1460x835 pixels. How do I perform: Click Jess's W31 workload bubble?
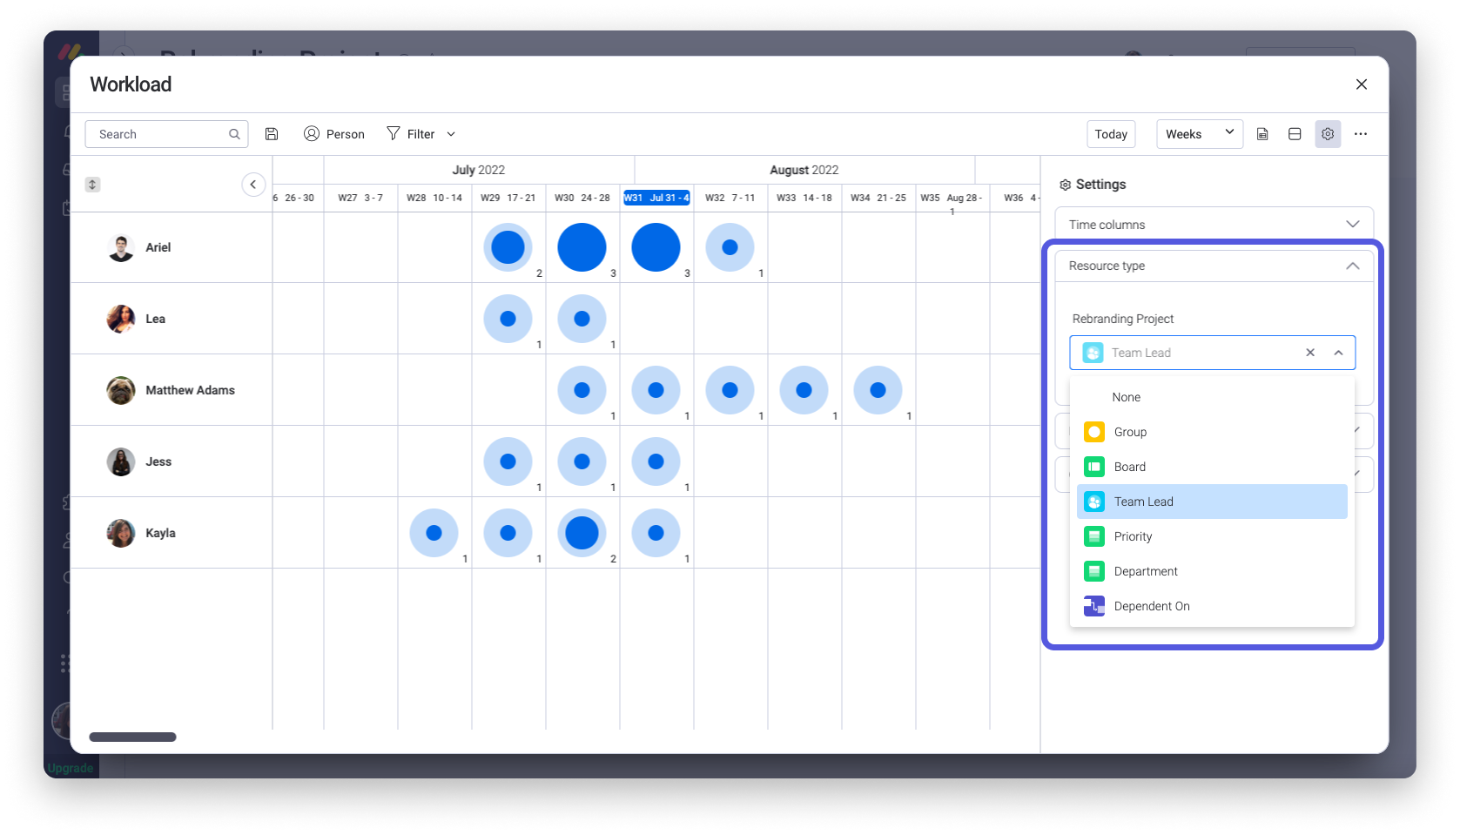pyautogui.click(x=656, y=461)
